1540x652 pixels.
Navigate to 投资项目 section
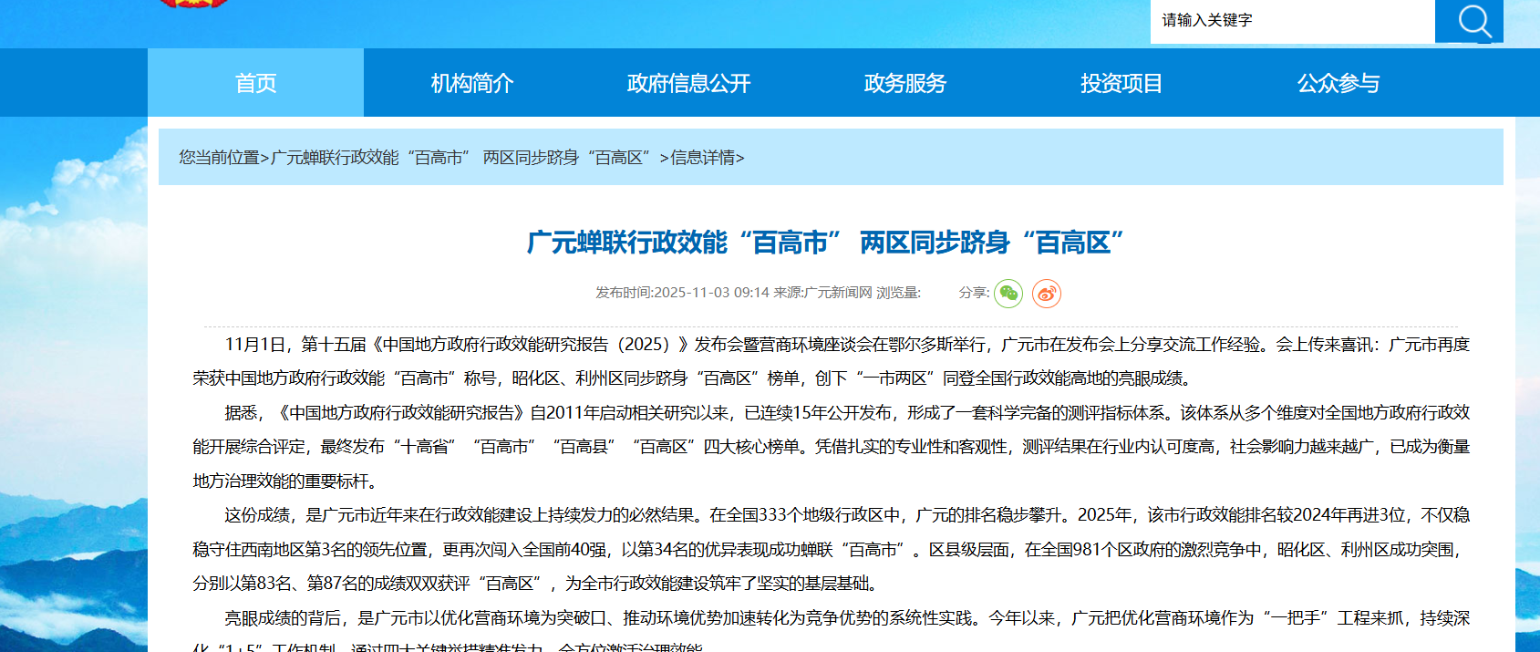[1121, 83]
